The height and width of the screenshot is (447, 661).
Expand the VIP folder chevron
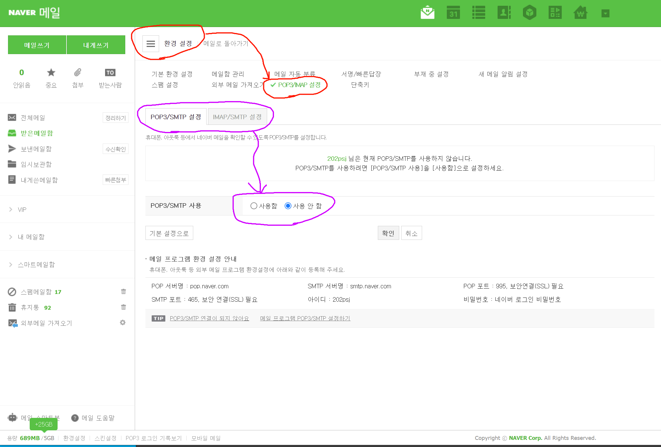[11, 210]
